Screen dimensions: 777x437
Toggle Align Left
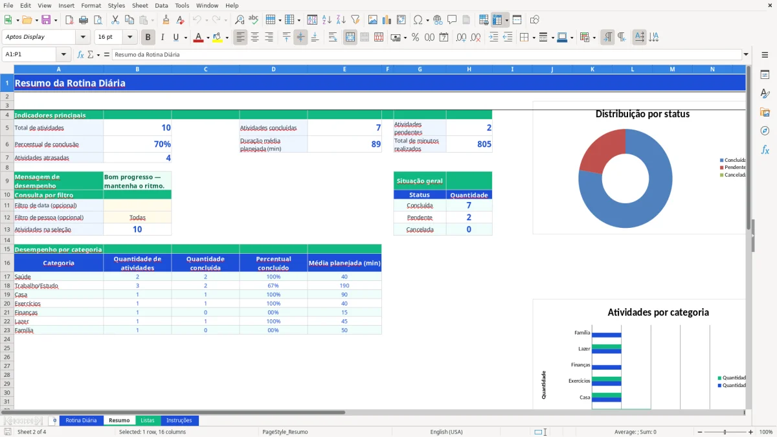pyautogui.click(x=240, y=38)
